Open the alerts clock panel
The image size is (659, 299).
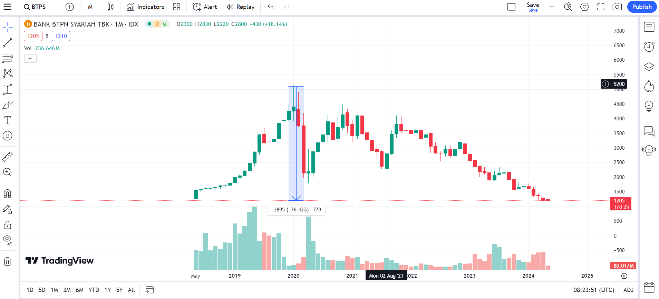pos(649,47)
